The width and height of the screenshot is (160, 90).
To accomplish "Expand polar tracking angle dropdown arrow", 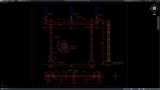I will point(134,89).
